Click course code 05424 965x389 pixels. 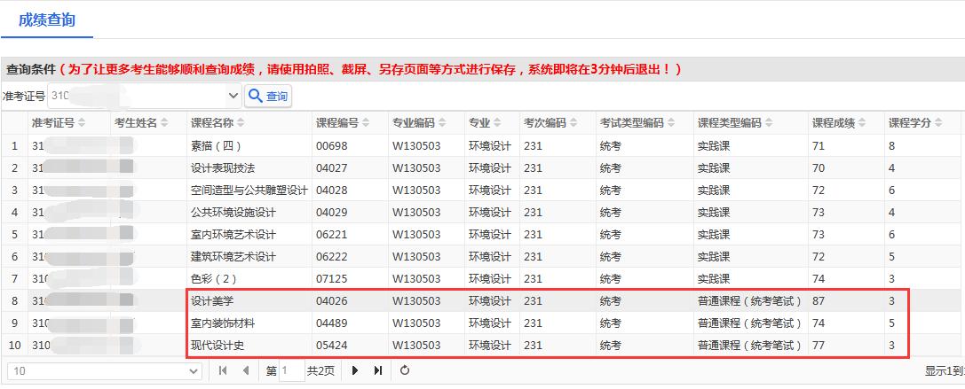click(332, 346)
